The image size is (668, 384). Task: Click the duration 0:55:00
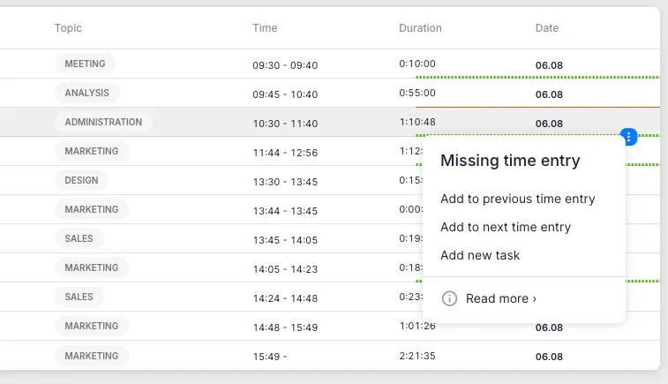(x=417, y=93)
